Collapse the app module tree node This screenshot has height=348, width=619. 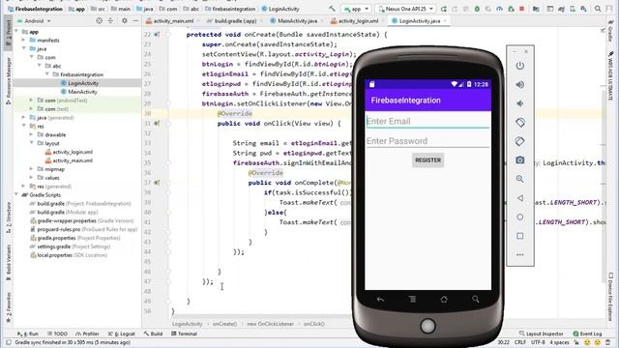16,31
